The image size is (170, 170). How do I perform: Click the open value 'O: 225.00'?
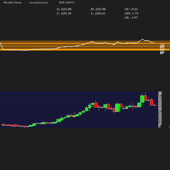pos(64,9)
